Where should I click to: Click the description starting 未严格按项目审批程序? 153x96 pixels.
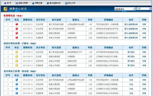tap(108, 52)
